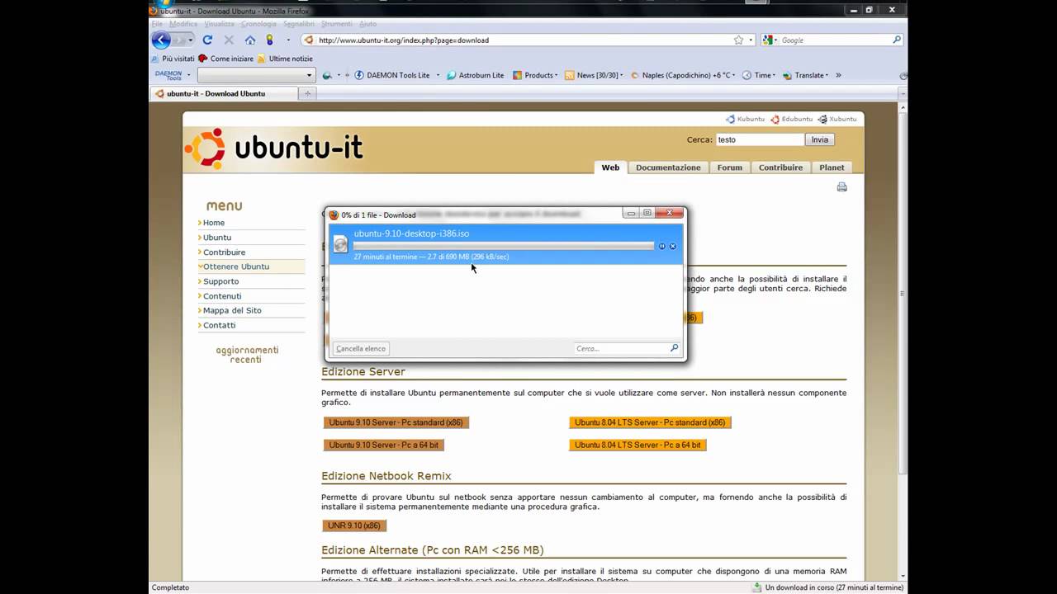This screenshot has height=594, width=1057.
Task: Open the Segnalibri menu
Action: [x=299, y=24]
